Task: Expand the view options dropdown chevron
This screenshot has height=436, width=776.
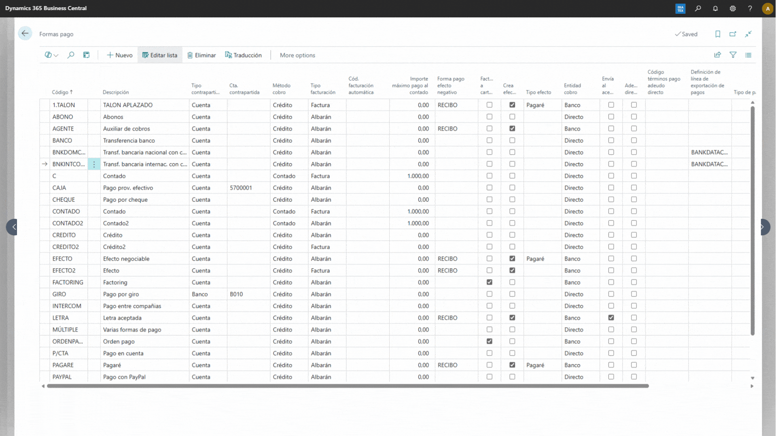Action: 56,55
